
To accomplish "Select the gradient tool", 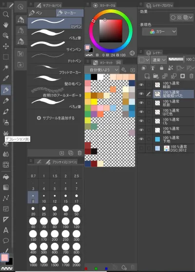I will 6,188.
